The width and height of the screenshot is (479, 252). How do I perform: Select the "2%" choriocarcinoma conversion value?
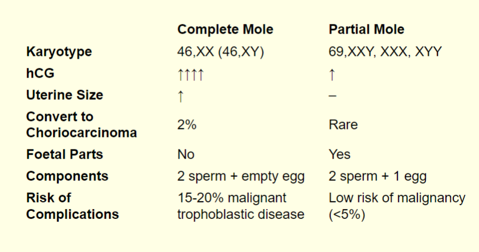coord(186,125)
